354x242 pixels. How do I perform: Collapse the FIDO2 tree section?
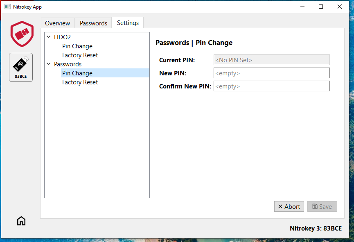coord(49,37)
